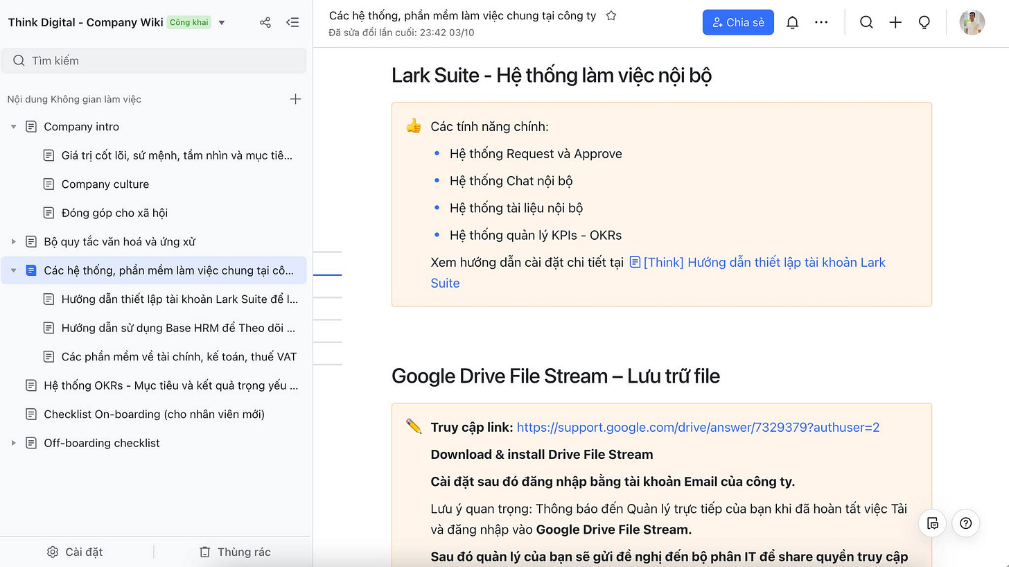Open Đóng góp cho xã hội page
Image resolution: width=1009 pixels, height=567 pixels.
pyautogui.click(x=114, y=213)
